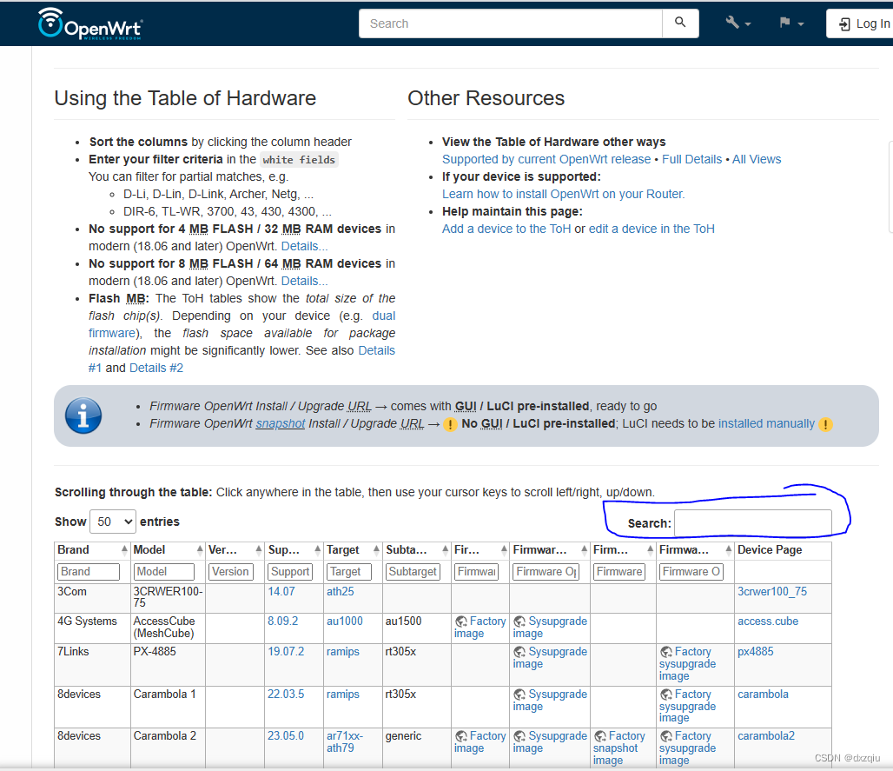This screenshot has width=893, height=771.
Task: Open the 'installed manually' link
Action: tap(766, 424)
